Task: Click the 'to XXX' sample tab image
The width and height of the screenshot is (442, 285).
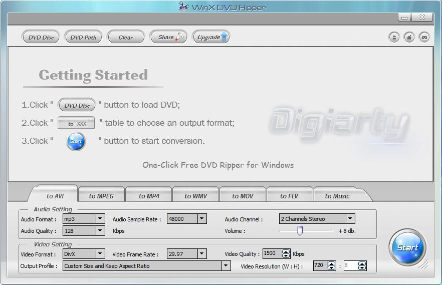Action: (x=76, y=123)
